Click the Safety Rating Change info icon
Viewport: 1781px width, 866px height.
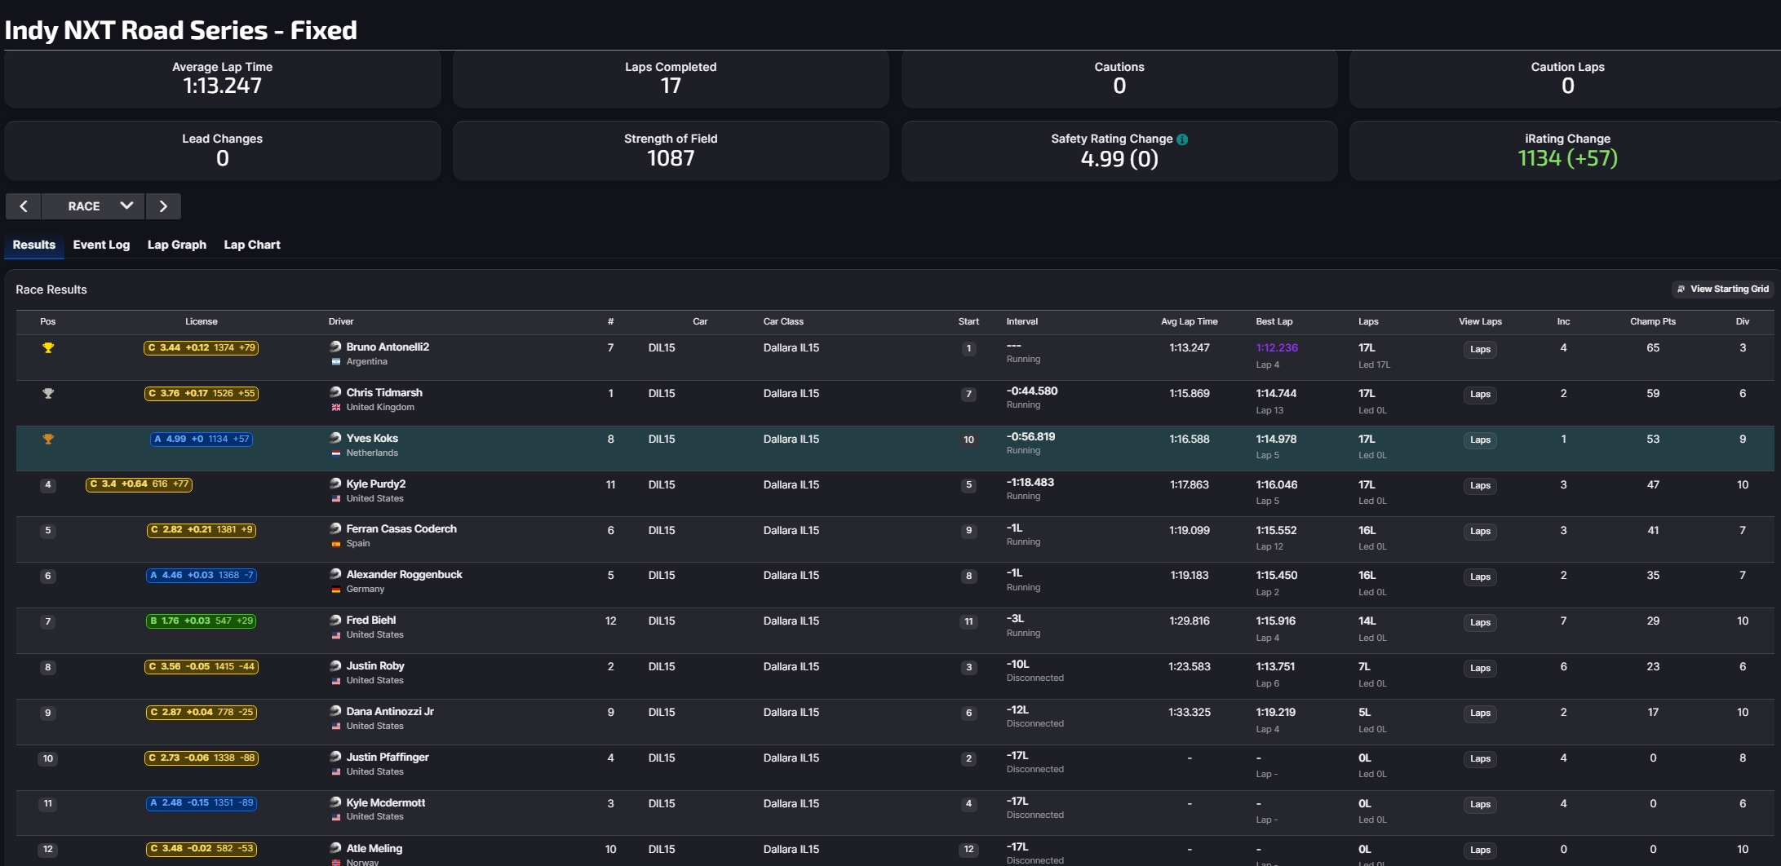pos(1182,139)
